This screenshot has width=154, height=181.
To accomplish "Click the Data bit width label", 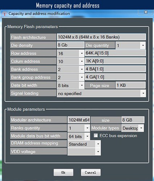I will tap(33, 85).
